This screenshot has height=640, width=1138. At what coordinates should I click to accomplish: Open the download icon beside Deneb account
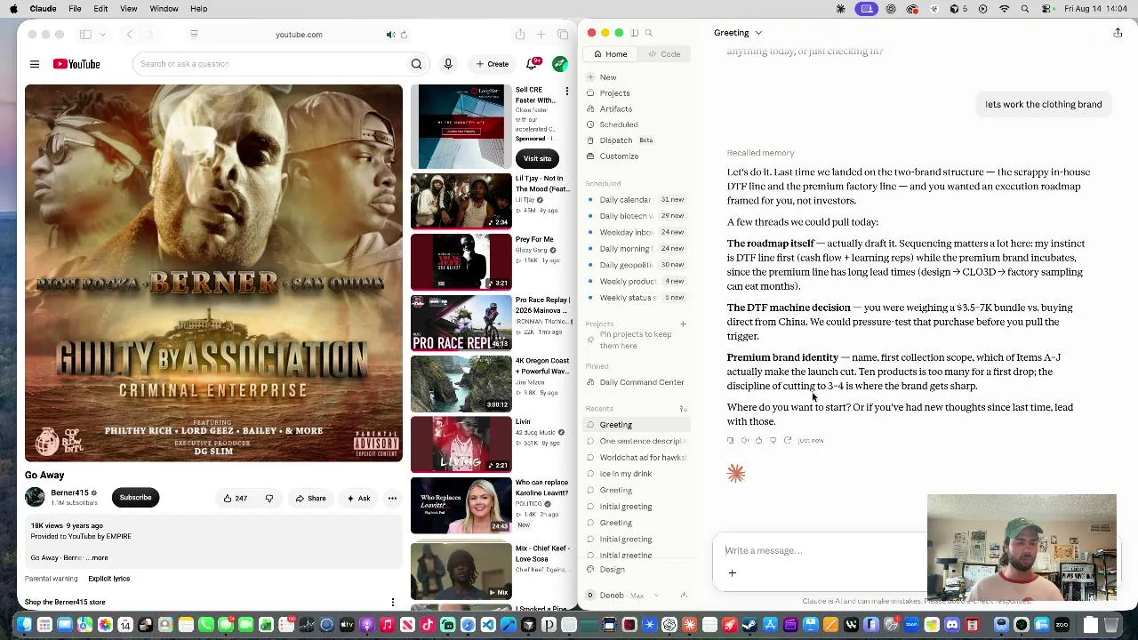pos(683,595)
